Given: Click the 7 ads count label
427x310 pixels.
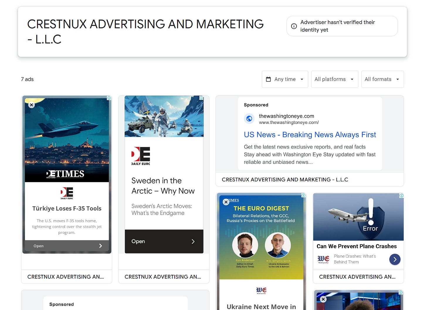Looking at the screenshot, I should point(27,79).
